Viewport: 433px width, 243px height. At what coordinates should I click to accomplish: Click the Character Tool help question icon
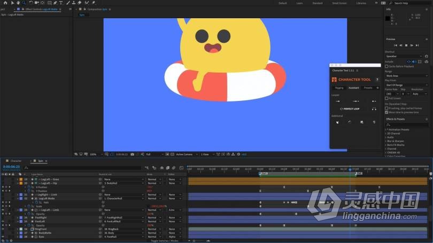click(x=377, y=80)
